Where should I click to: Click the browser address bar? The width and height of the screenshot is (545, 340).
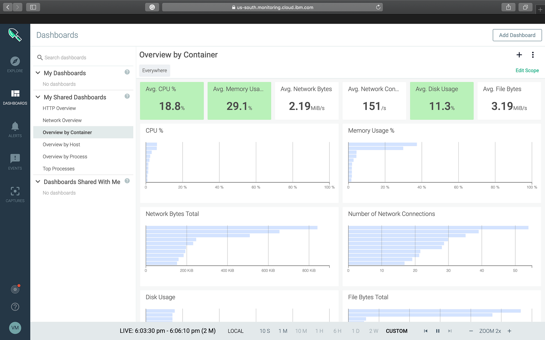click(272, 7)
